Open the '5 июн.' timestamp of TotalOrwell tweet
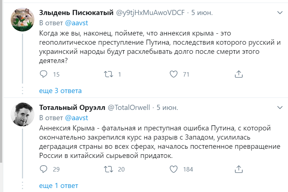The width and height of the screenshot is (288, 192). click(168, 108)
